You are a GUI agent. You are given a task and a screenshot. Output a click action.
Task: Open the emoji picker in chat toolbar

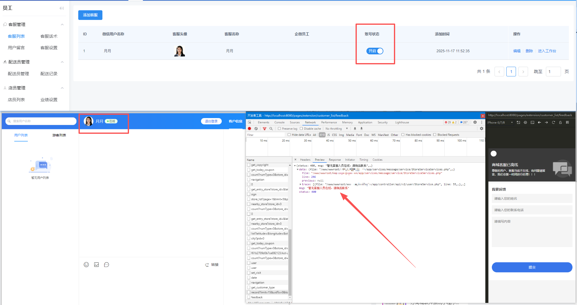pos(86,265)
